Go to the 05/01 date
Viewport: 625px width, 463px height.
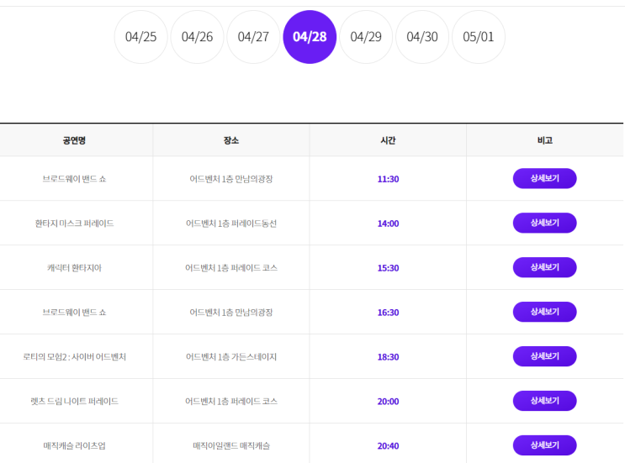(479, 37)
